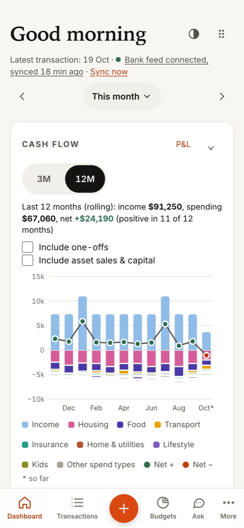244x528 pixels.
Task: Toggle the Food legend swatch
Action: [120, 425]
